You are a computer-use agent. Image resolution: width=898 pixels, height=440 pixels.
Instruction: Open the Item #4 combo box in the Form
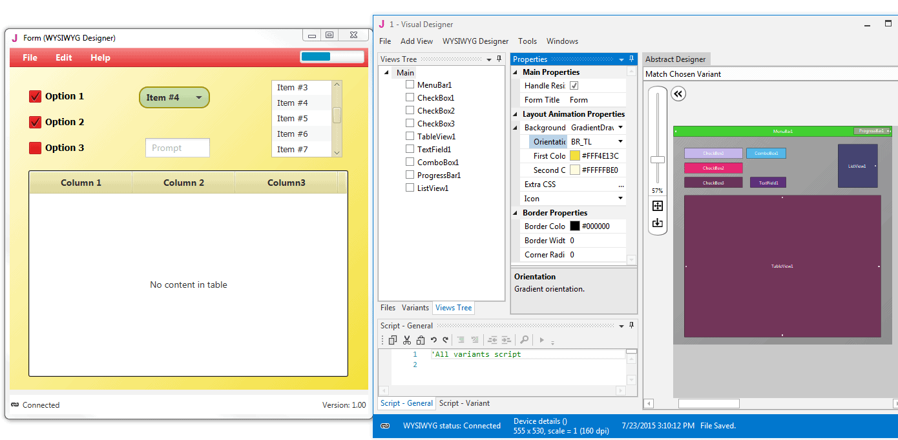coord(174,97)
